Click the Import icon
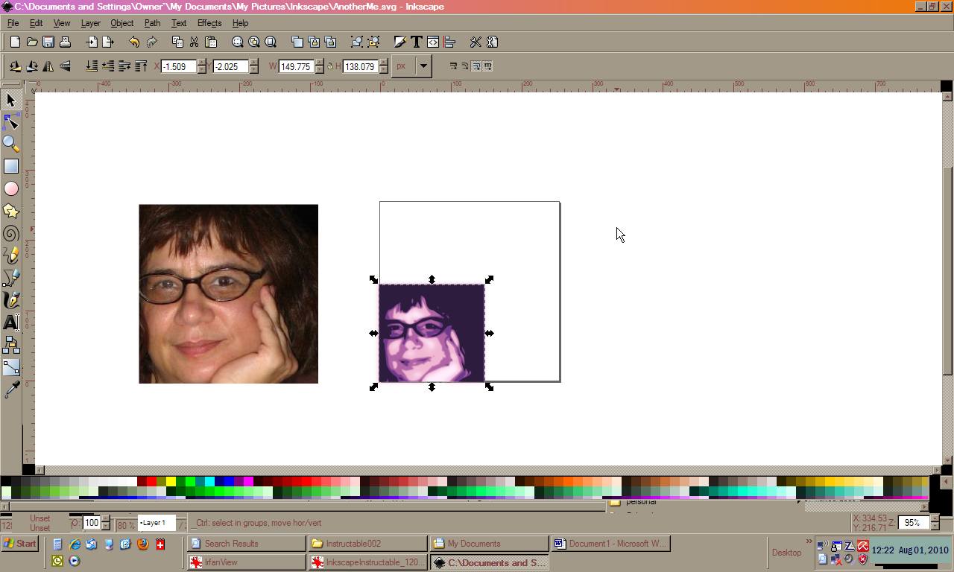954x572 pixels. click(92, 42)
